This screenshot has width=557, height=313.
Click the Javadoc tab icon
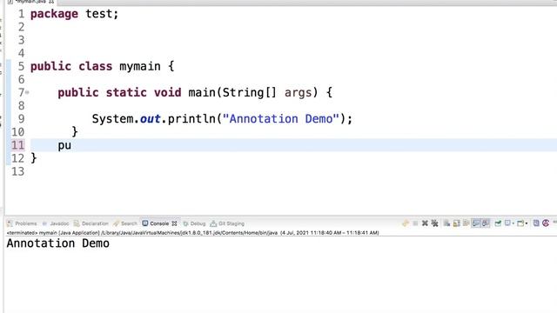(x=44, y=223)
